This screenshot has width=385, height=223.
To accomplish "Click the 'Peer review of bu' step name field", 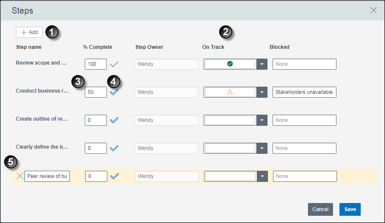I will pyautogui.click(x=47, y=176).
